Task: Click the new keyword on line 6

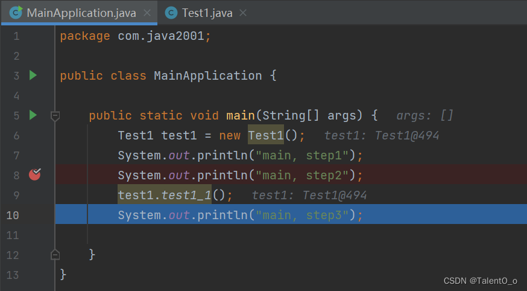Action: pos(230,136)
